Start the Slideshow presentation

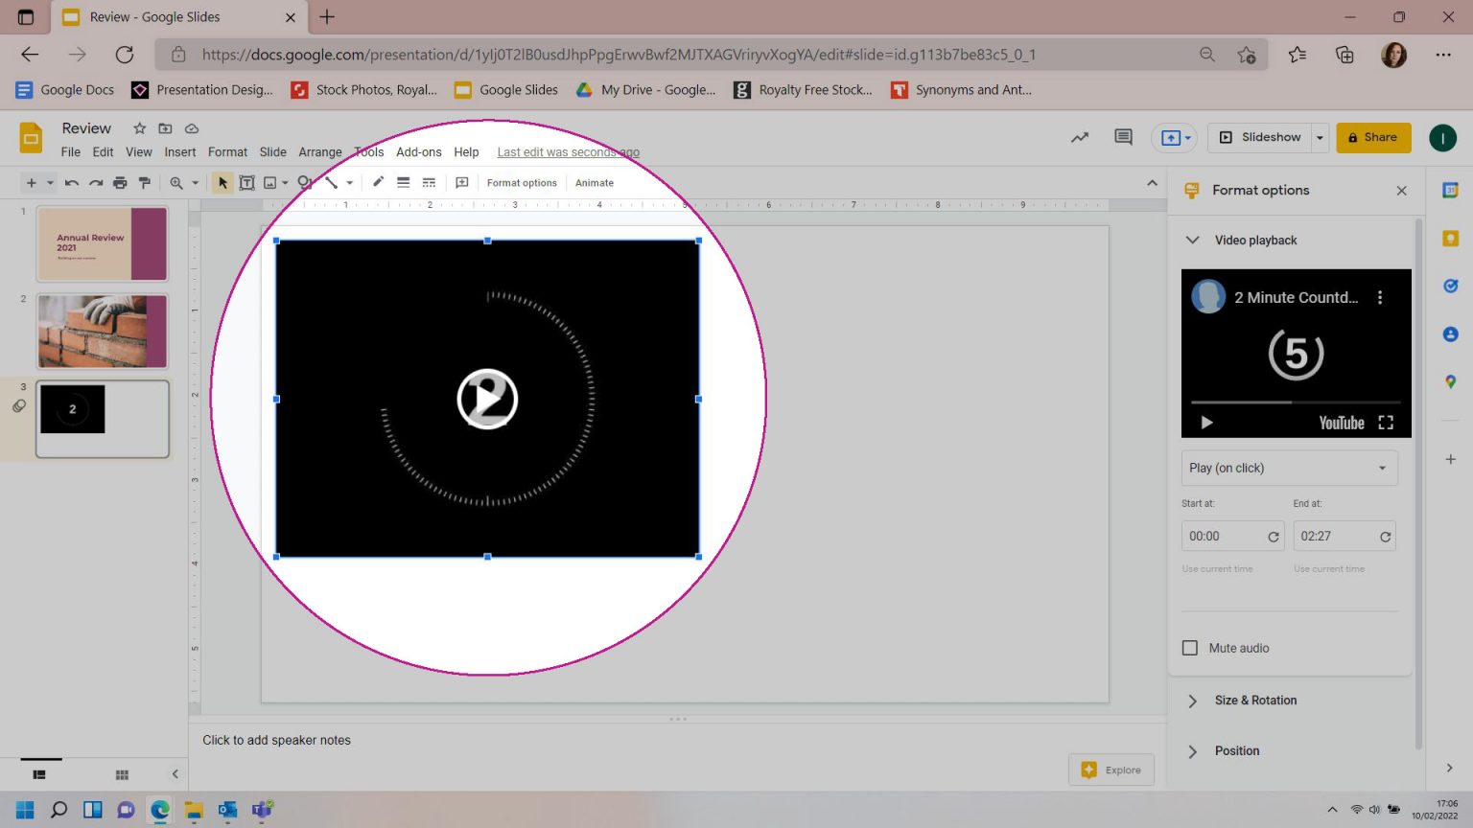click(x=1259, y=137)
